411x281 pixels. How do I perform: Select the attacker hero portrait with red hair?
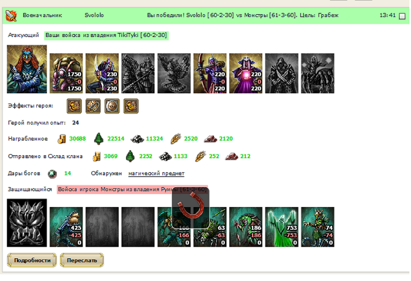(27, 69)
